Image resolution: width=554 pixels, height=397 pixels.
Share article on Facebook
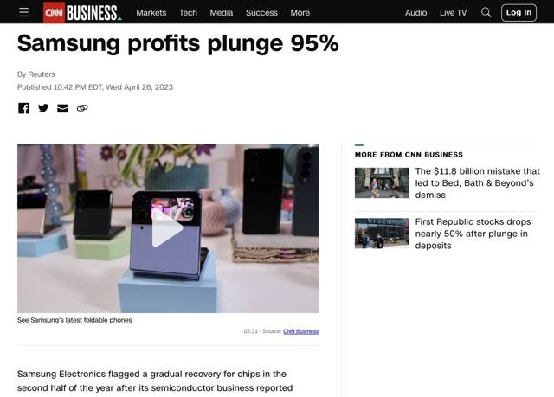click(x=23, y=108)
